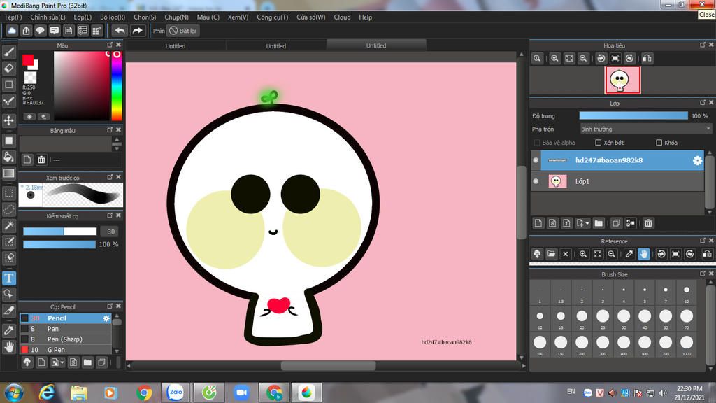This screenshot has height=403, width=716.
Task: Click the Độ trong opacity slider
Action: coord(633,115)
